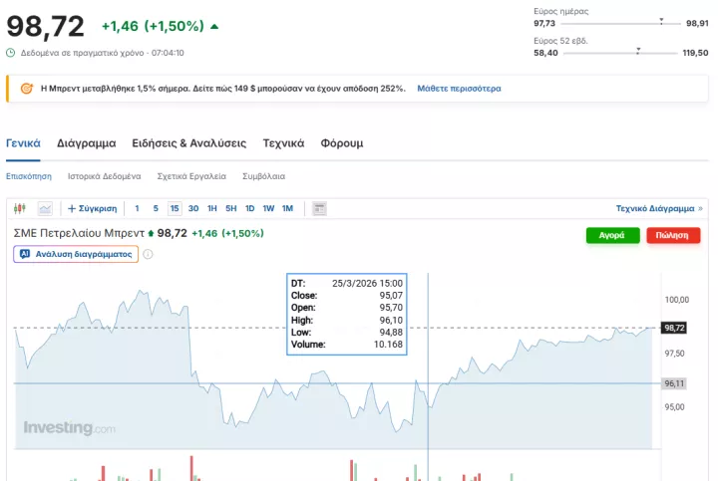Set chart interval to 1 minute

click(x=137, y=208)
